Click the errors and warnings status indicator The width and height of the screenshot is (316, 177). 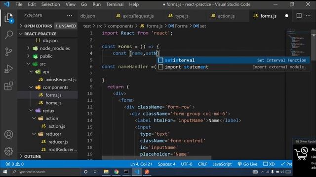point(14,164)
